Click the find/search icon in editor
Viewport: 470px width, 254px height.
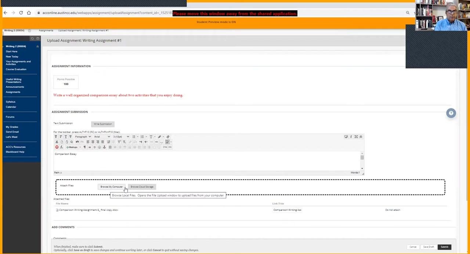coord(72,142)
